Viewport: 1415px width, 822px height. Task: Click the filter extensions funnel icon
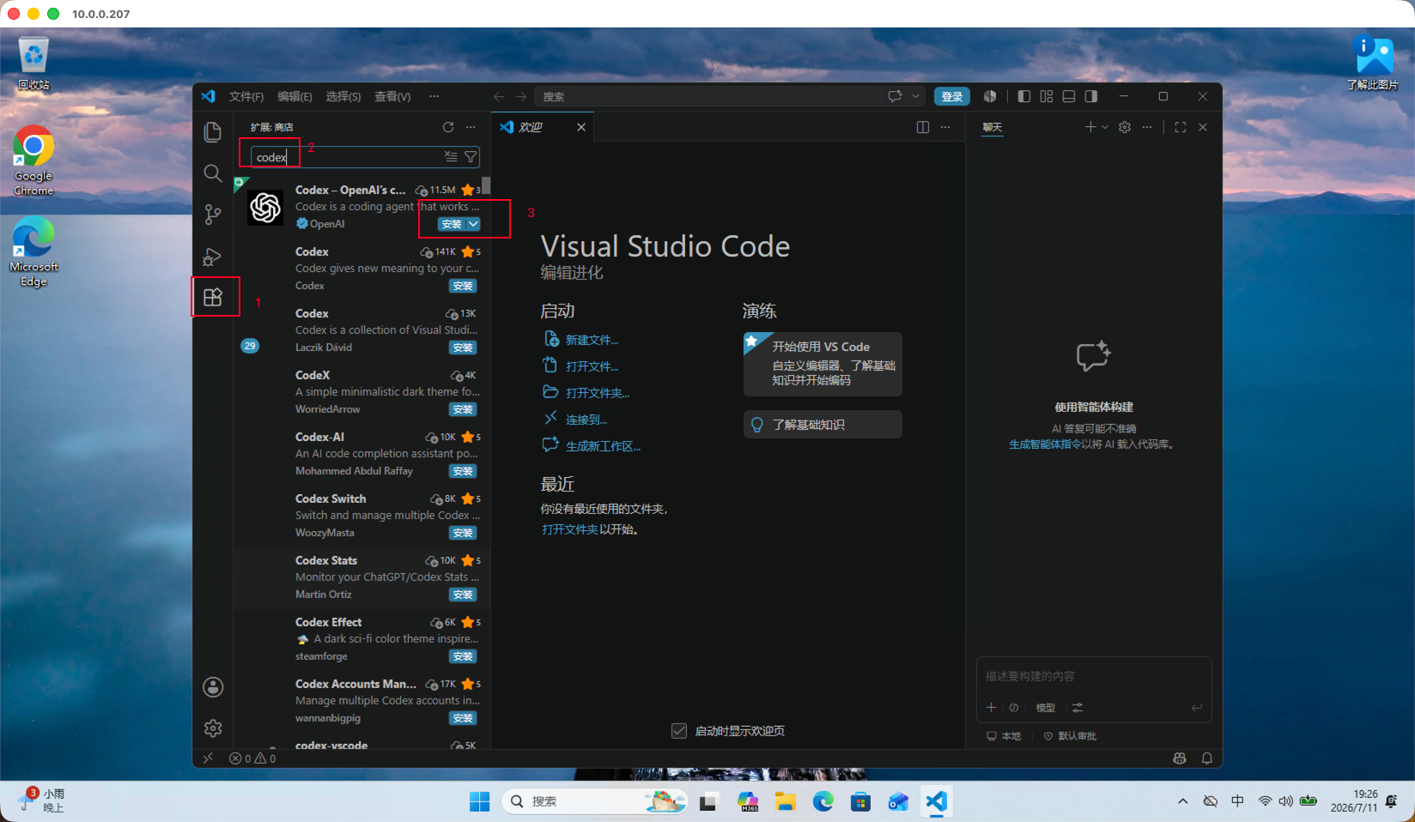point(471,157)
